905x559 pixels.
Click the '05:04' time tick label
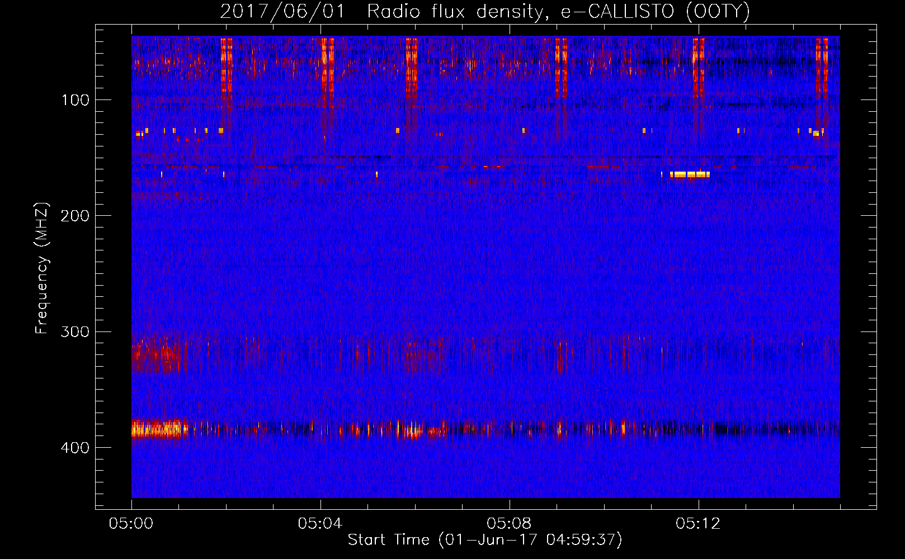pos(320,523)
